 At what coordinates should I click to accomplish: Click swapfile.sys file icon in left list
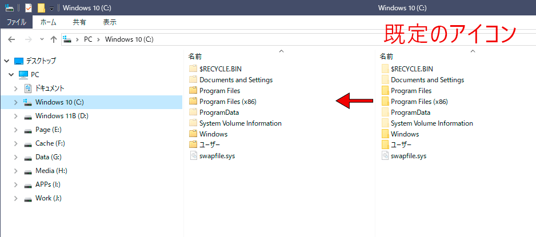(x=194, y=156)
